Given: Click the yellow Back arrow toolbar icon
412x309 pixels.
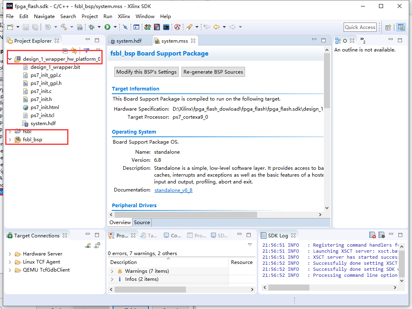Looking at the screenshot, I should coord(216,27).
